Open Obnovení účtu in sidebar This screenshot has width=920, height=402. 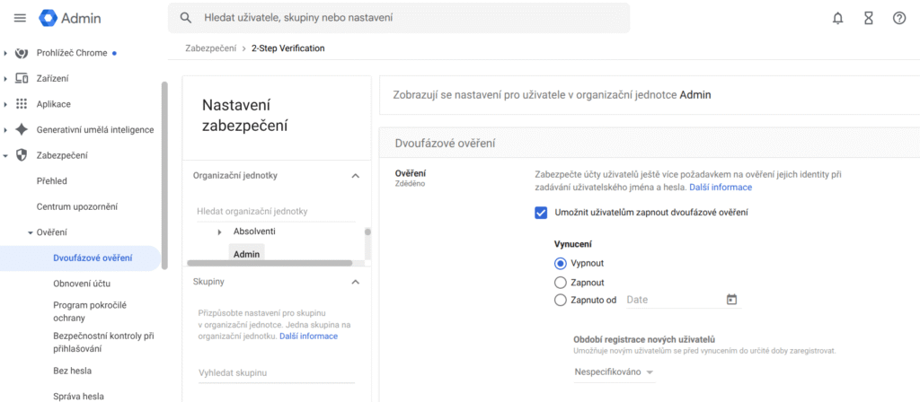[82, 284]
